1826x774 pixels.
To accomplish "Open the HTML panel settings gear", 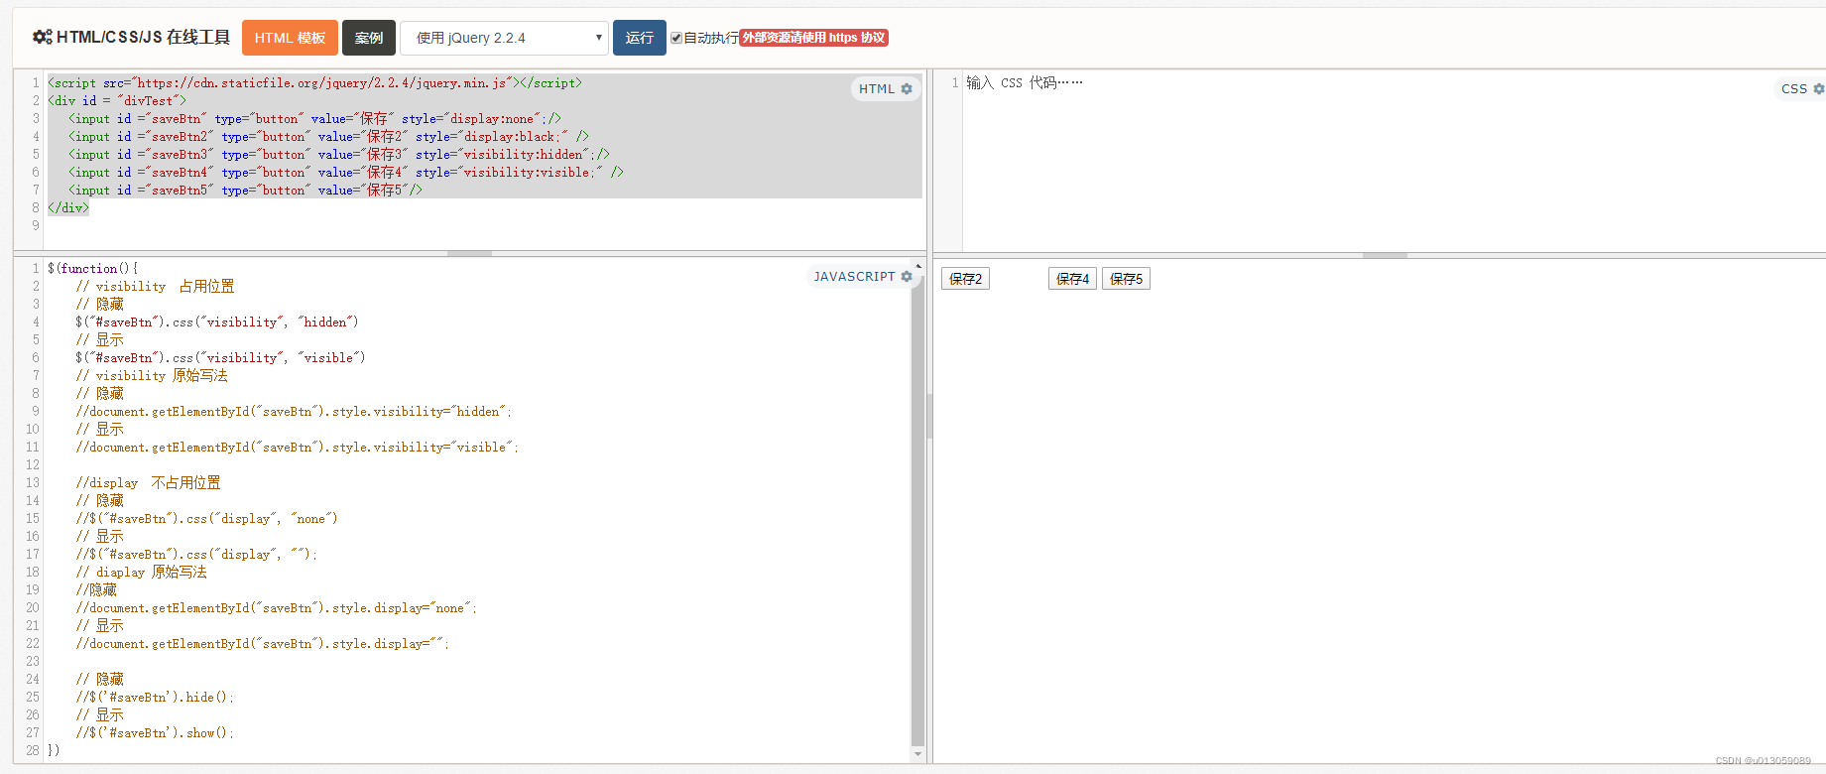I will tap(907, 88).
